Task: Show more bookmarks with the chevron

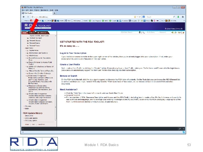Action: click(184, 21)
